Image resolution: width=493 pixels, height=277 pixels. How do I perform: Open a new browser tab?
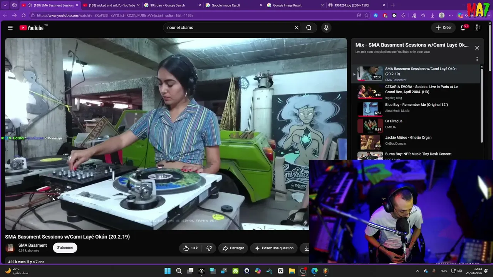tap(393, 5)
